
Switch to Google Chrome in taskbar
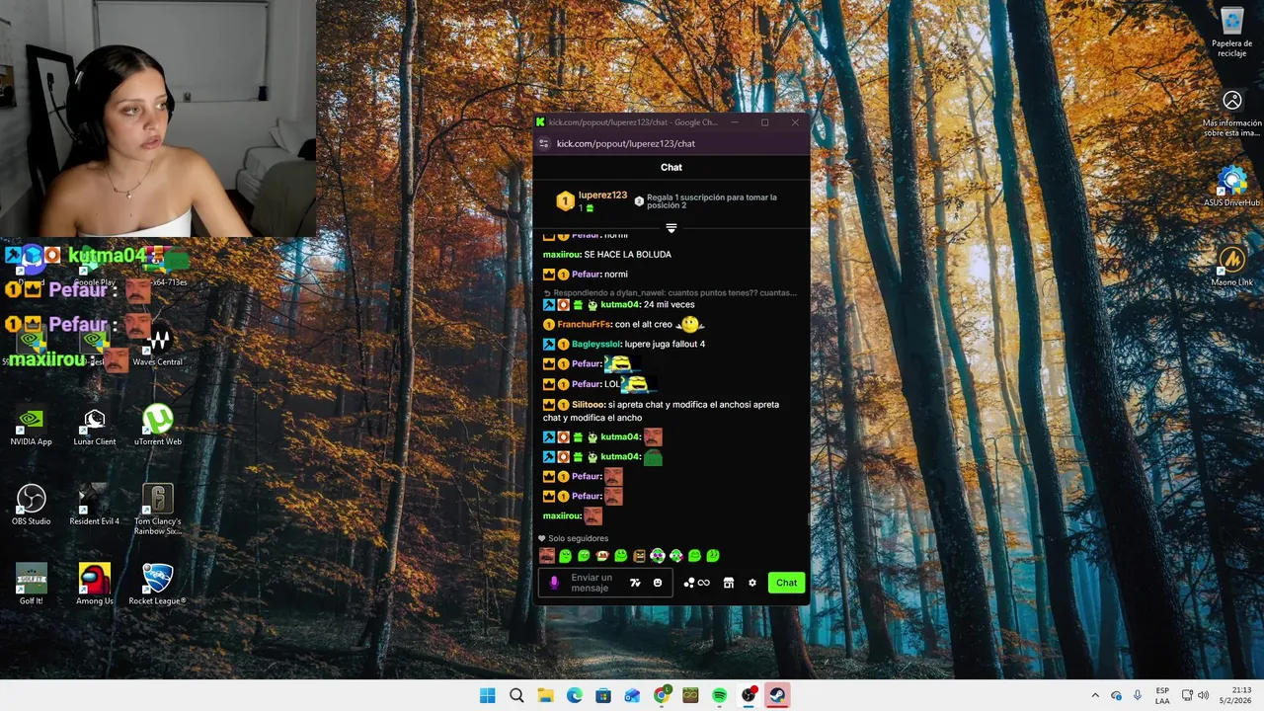662,695
